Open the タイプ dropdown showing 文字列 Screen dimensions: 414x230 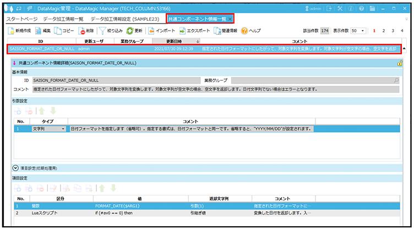[x=49, y=128]
